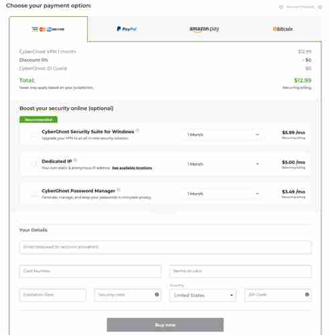This screenshot has height=335, width=330.
Task: Focus the Name on card input field
Action: click(240, 271)
